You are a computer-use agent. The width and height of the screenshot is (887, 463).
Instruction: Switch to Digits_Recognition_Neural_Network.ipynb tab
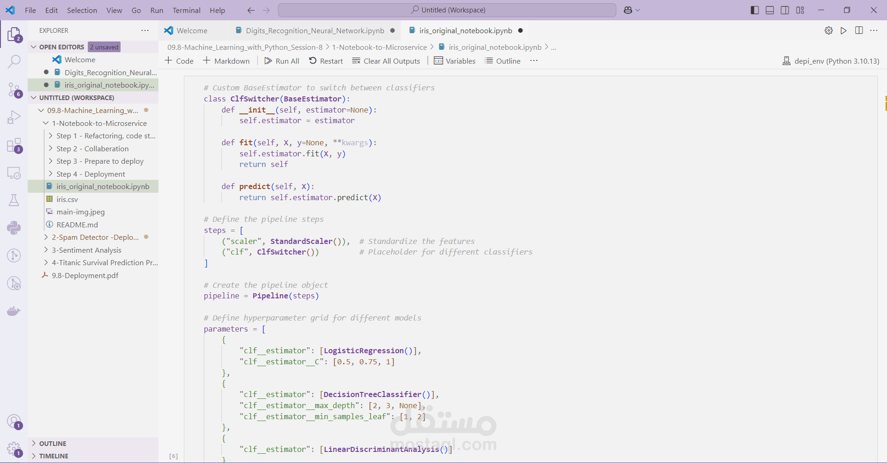[x=315, y=30]
